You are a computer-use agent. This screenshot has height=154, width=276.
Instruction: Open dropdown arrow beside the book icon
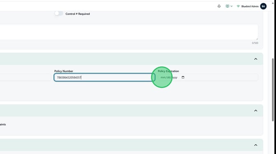[x=232, y=6]
